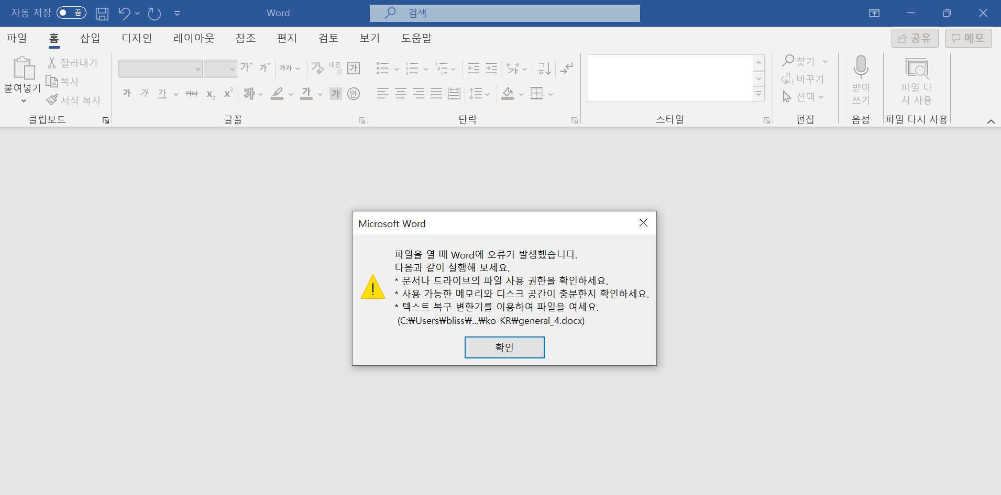Close the Microsoft Word error dialog
The width and height of the screenshot is (1001, 495).
(643, 223)
